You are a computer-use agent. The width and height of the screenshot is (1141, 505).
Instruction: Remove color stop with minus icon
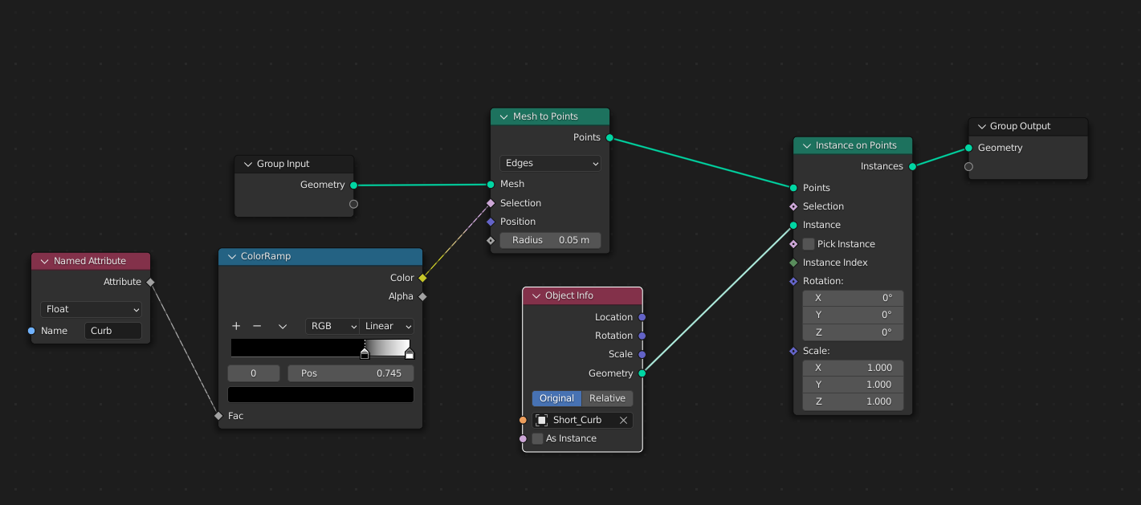tap(257, 326)
